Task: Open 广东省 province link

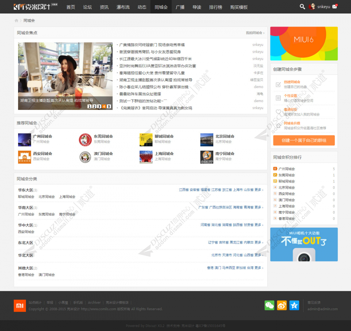Action: pos(203,207)
